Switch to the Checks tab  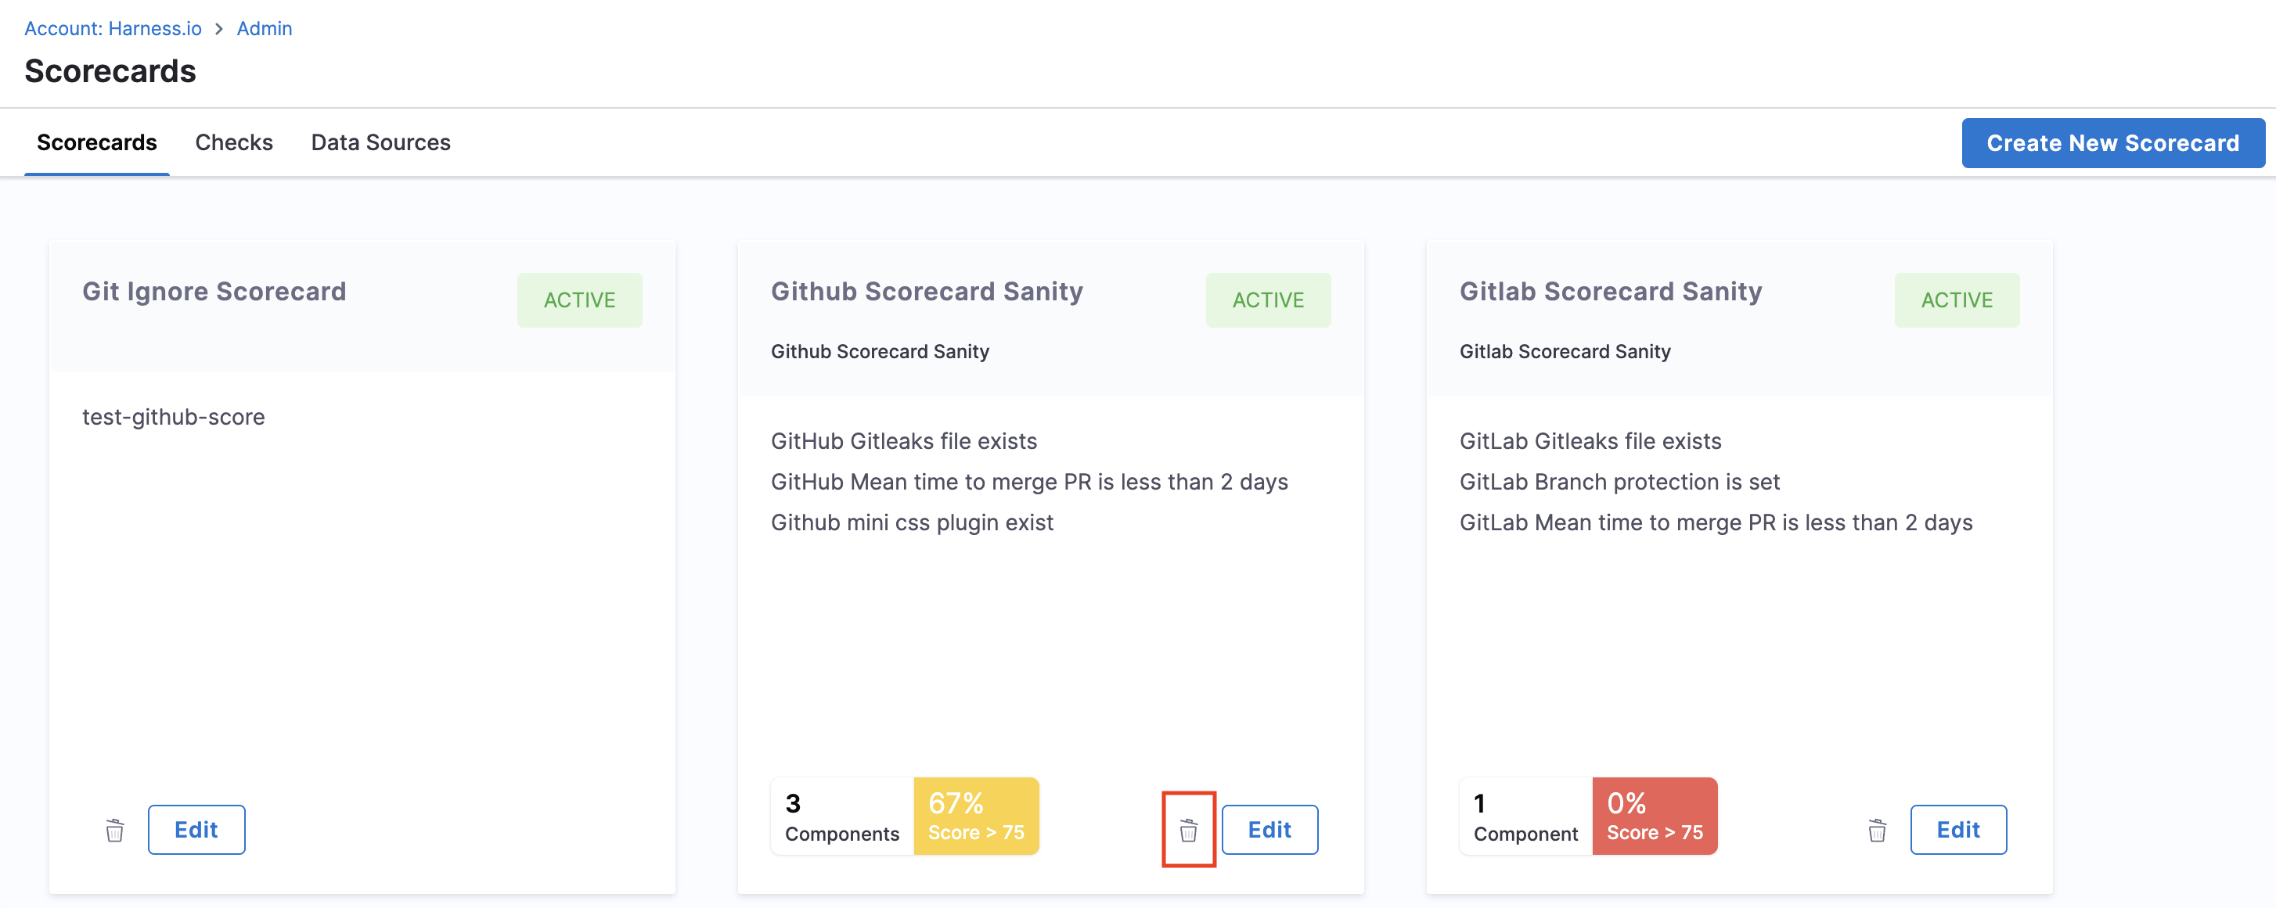click(x=234, y=142)
